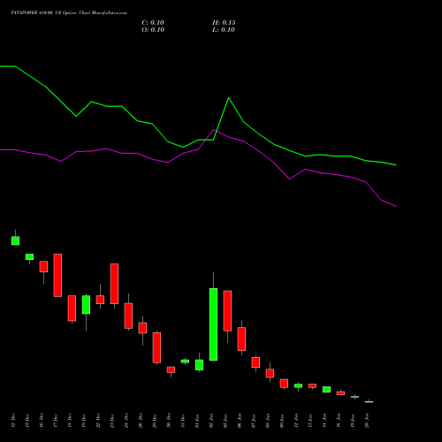Select the green candle above 19 Dec
The height and width of the screenshot is (442, 442).
(86, 305)
